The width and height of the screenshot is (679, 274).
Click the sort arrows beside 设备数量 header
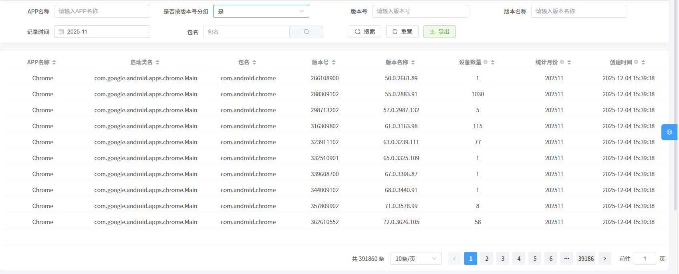(493, 62)
